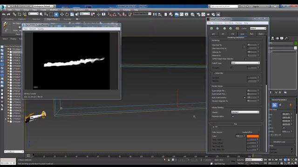Toggle Soften Edges Near Objects checkbox
Image resolution: width=298 pixels, height=167 pixels.
click(245, 59)
